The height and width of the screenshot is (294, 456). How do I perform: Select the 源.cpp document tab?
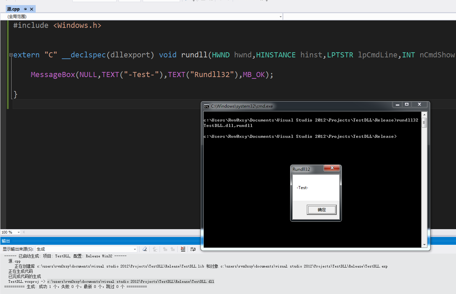point(14,9)
